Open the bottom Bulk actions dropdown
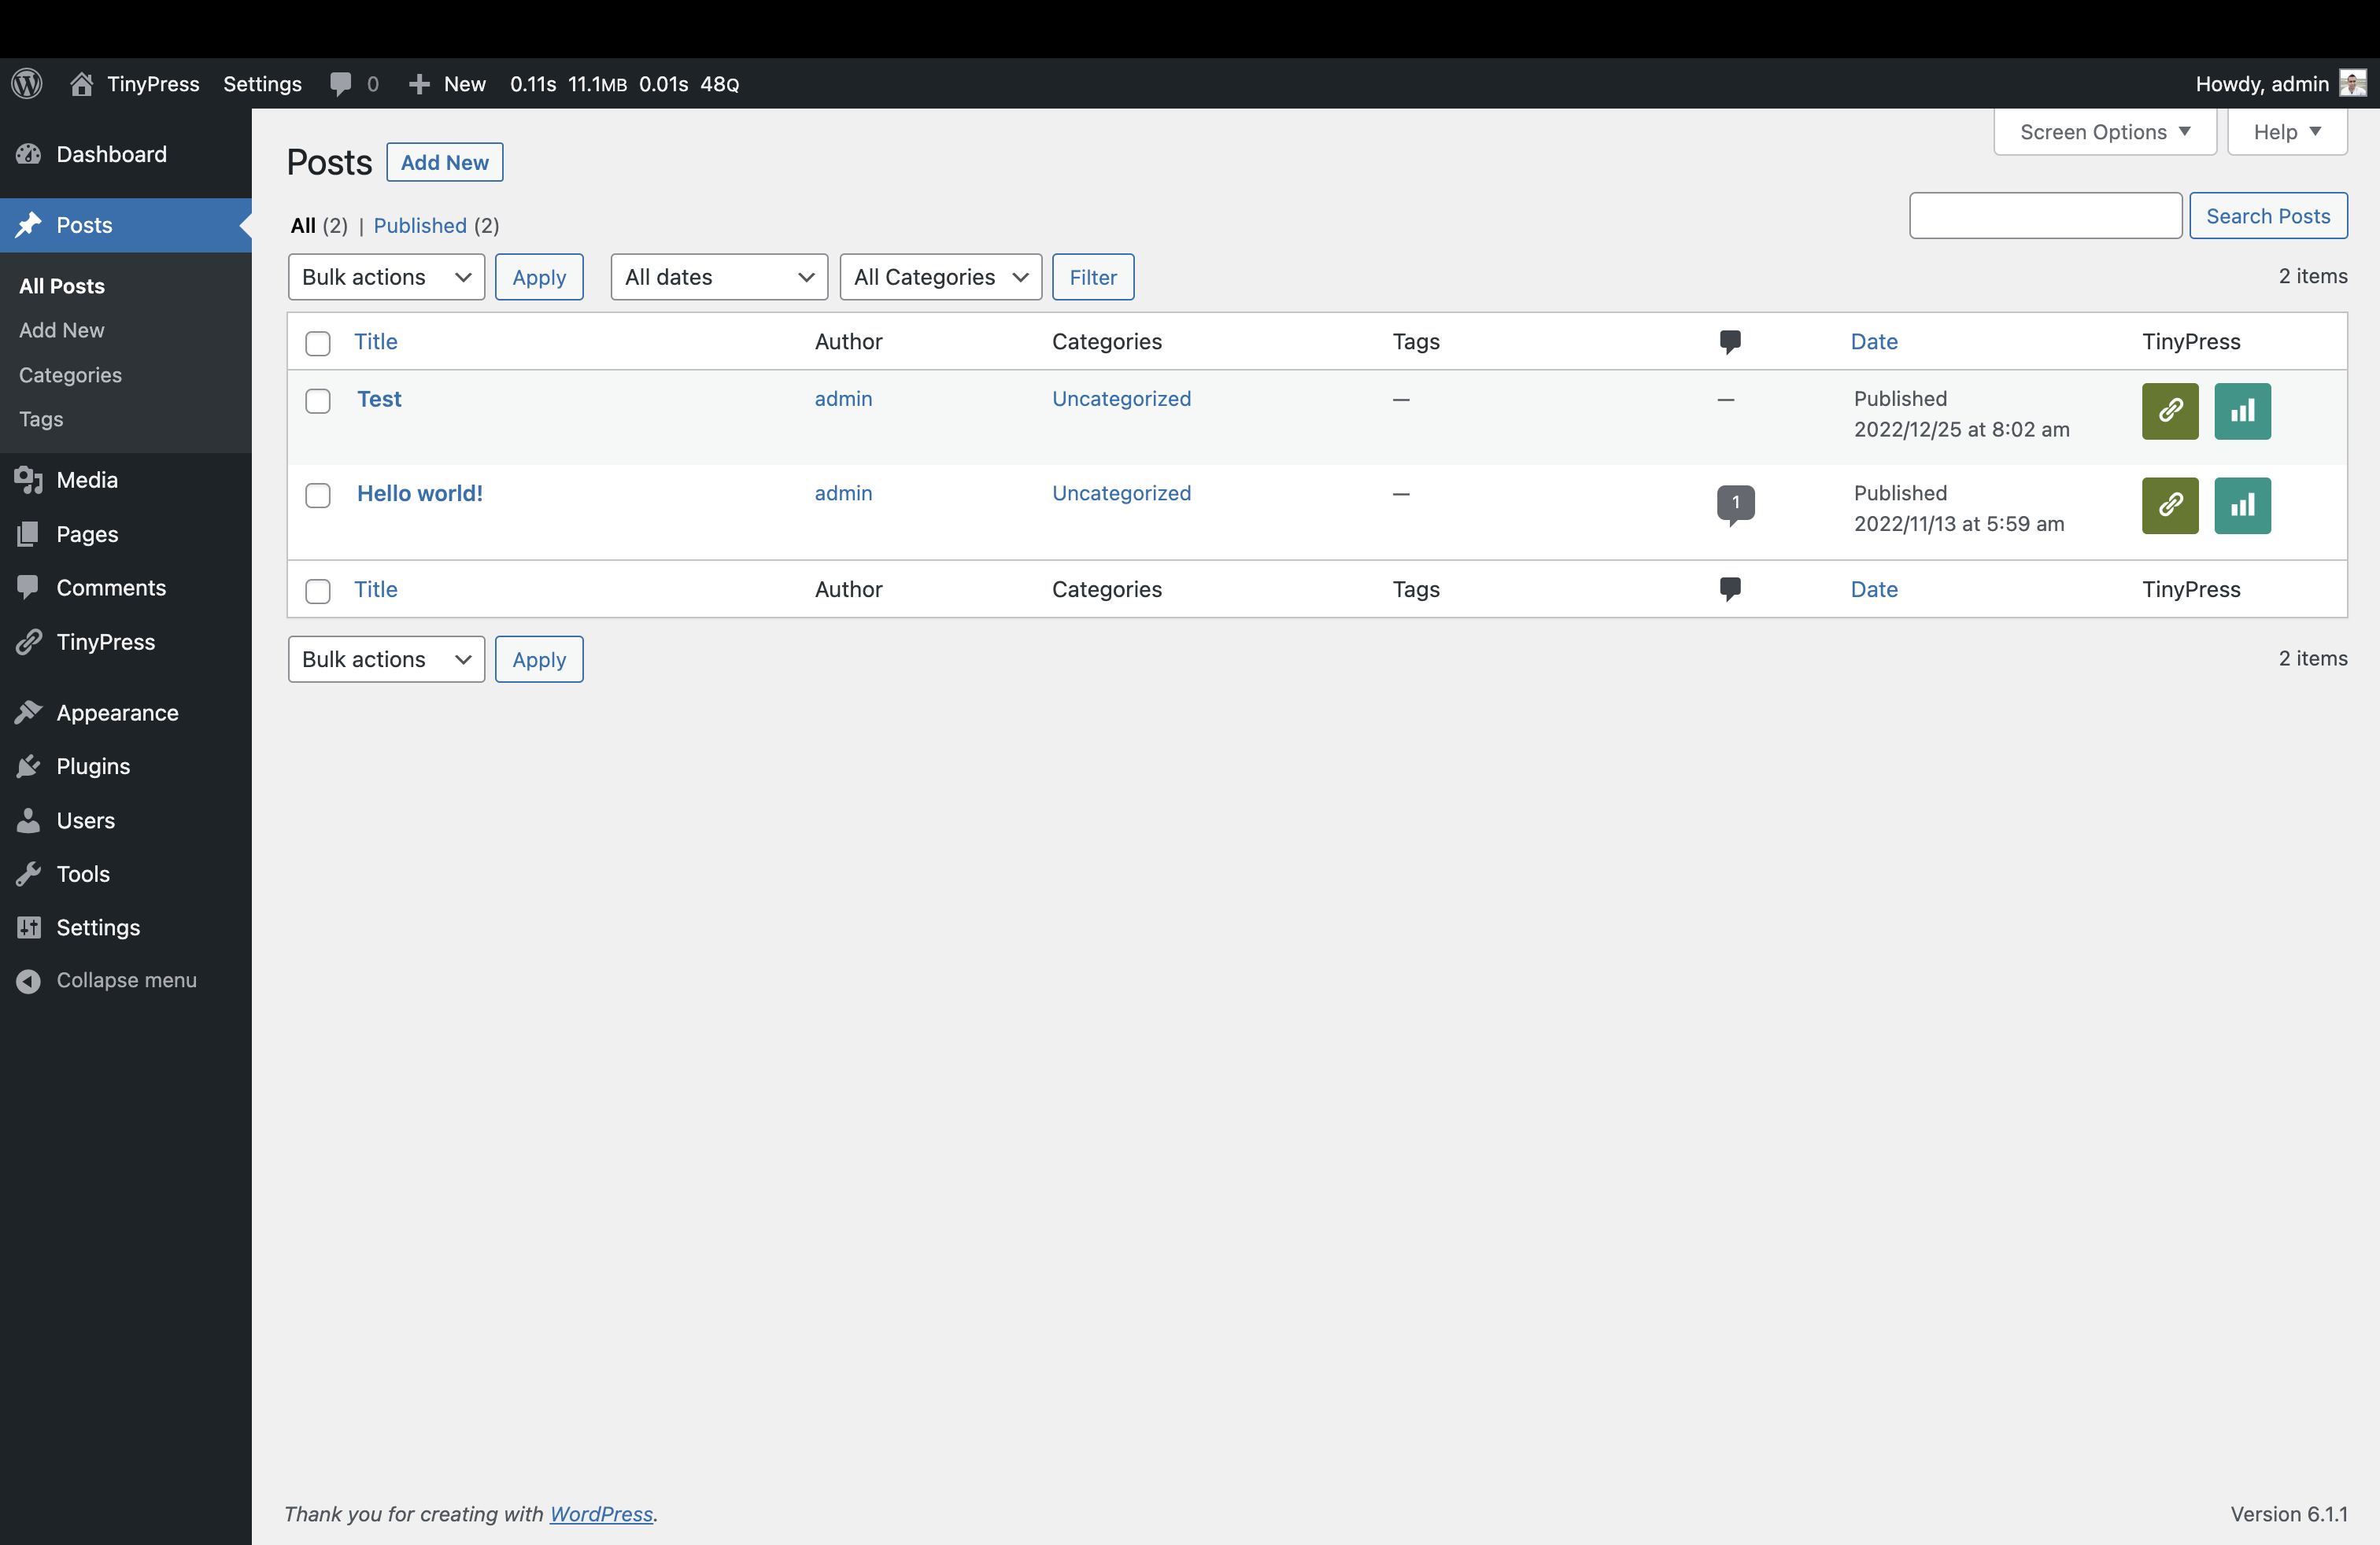 pyautogui.click(x=386, y=659)
